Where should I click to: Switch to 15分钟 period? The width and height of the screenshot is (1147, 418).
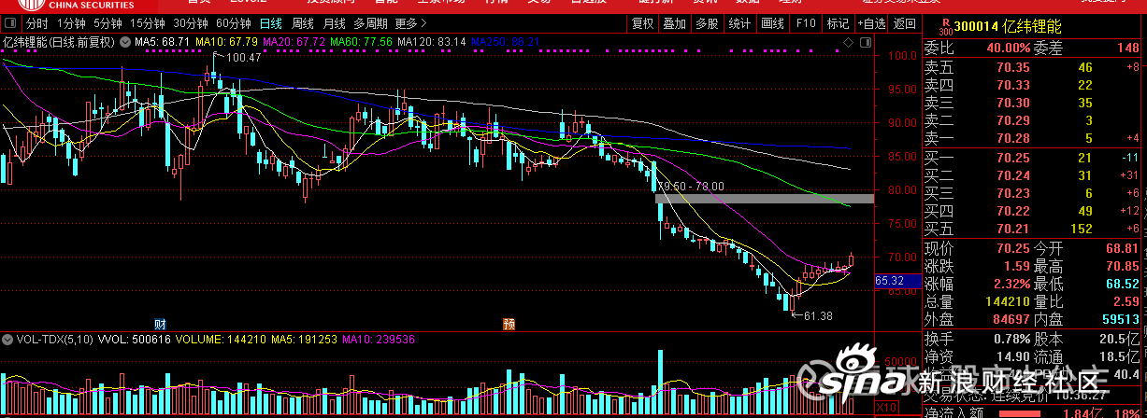(148, 23)
